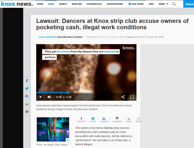Open the SPORTS section

pos(63,4)
